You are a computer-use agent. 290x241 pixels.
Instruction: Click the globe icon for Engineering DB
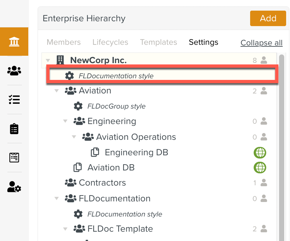coord(260,152)
